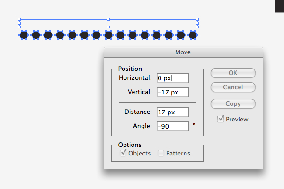This screenshot has width=284, height=189.
Task: Click the bottom-right handle of rectangle
Action: (197, 27)
